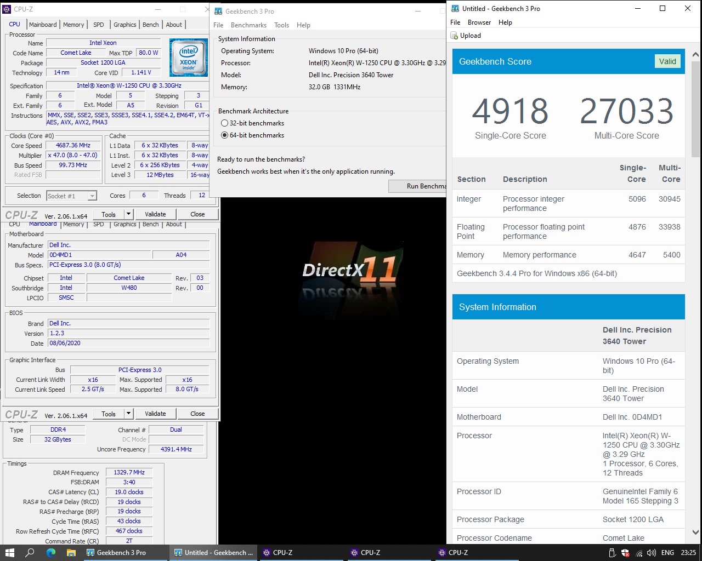Click the Geekbench 3 Pro title bar icon
The width and height of the screenshot is (702, 561).
coord(218,11)
